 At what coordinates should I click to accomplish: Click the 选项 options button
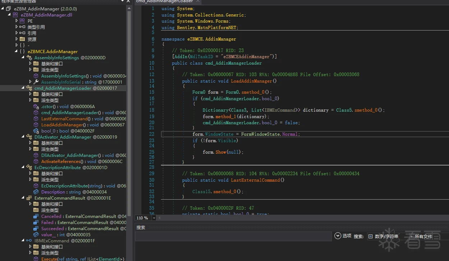(343, 236)
